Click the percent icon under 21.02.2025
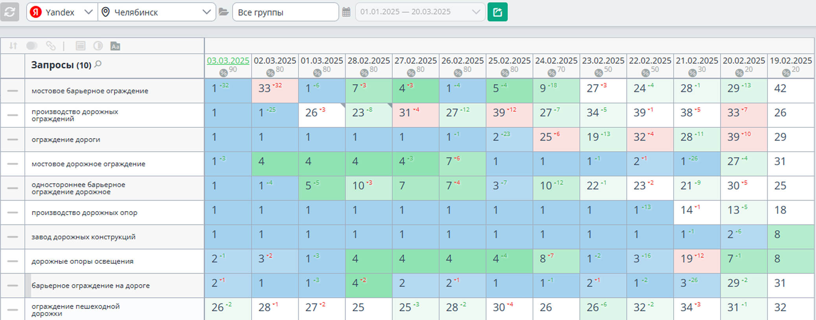The width and height of the screenshot is (816, 320). 692,73
